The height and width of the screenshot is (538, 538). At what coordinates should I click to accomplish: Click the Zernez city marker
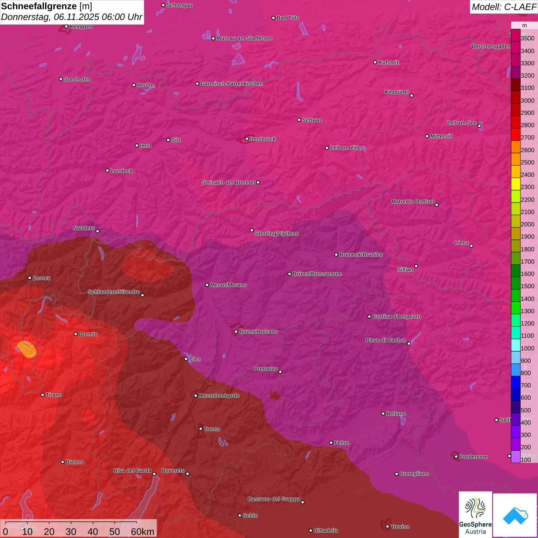point(30,278)
